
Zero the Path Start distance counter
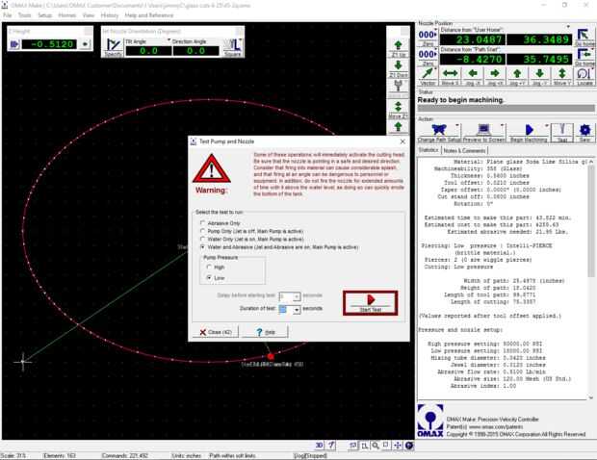click(x=428, y=57)
